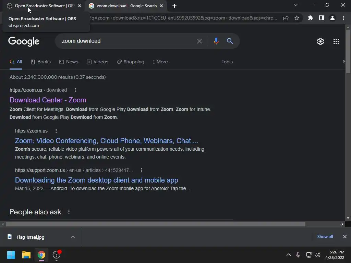Expand the More search filters menu
The image size is (351, 263).
click(x=160, y=62)
